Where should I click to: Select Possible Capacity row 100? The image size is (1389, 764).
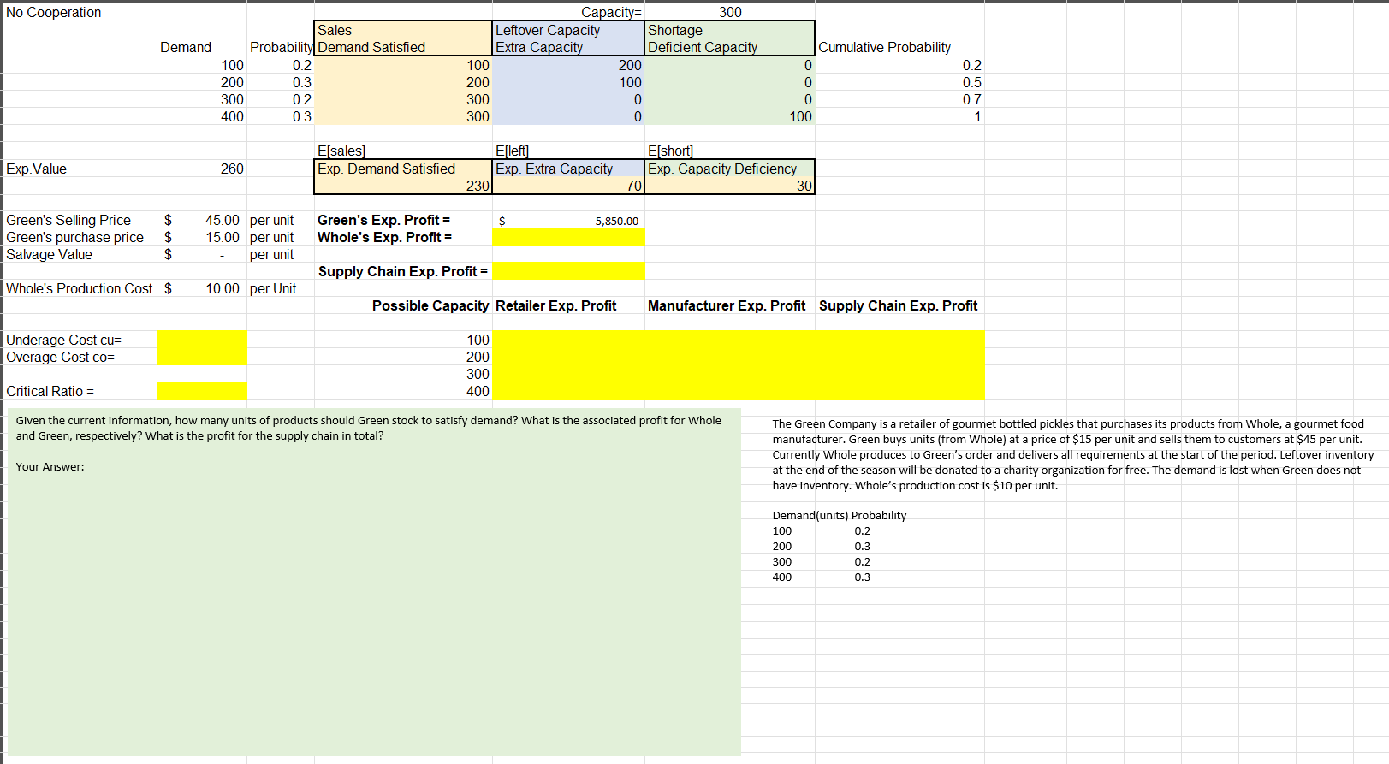(x=403, y=340)
